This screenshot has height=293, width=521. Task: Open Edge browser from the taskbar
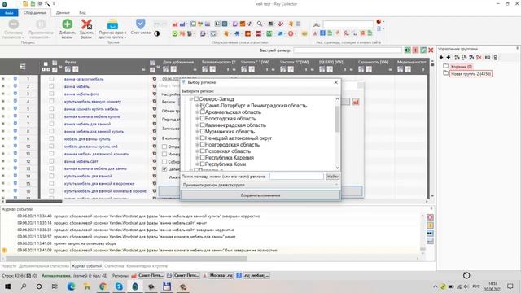(x=71, y=286)
